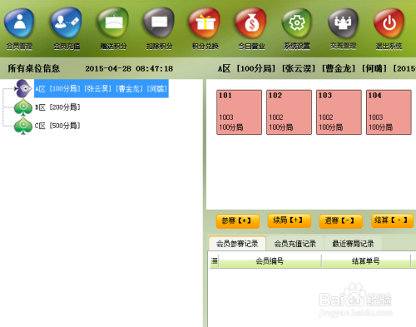Click the 会员编号 column header
Viewport: 416px width, 327px height.
(270, 261)
